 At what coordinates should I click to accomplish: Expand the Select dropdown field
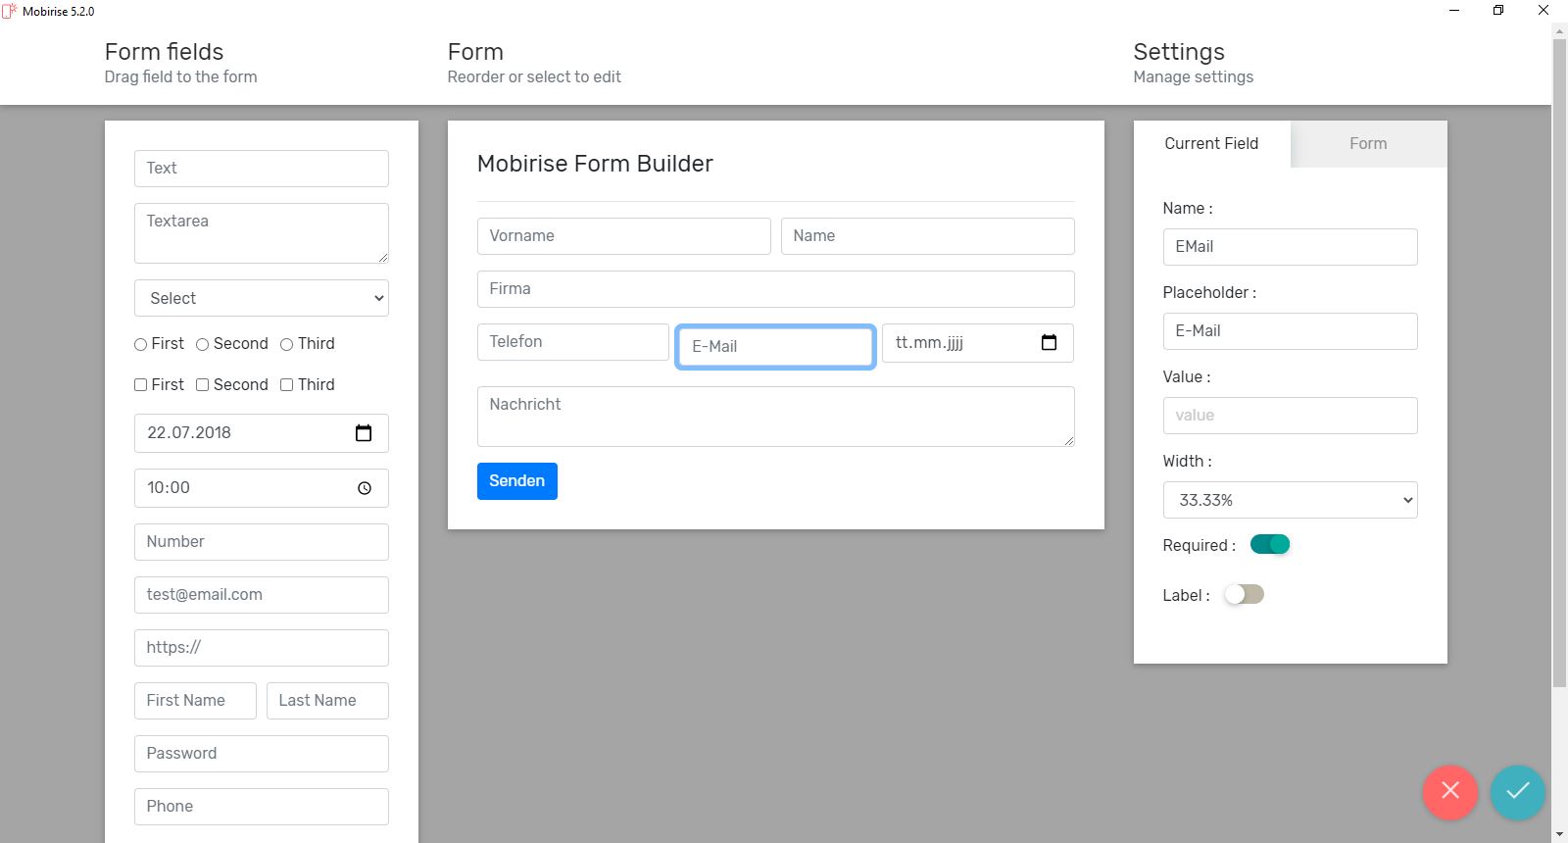(262, 298)
